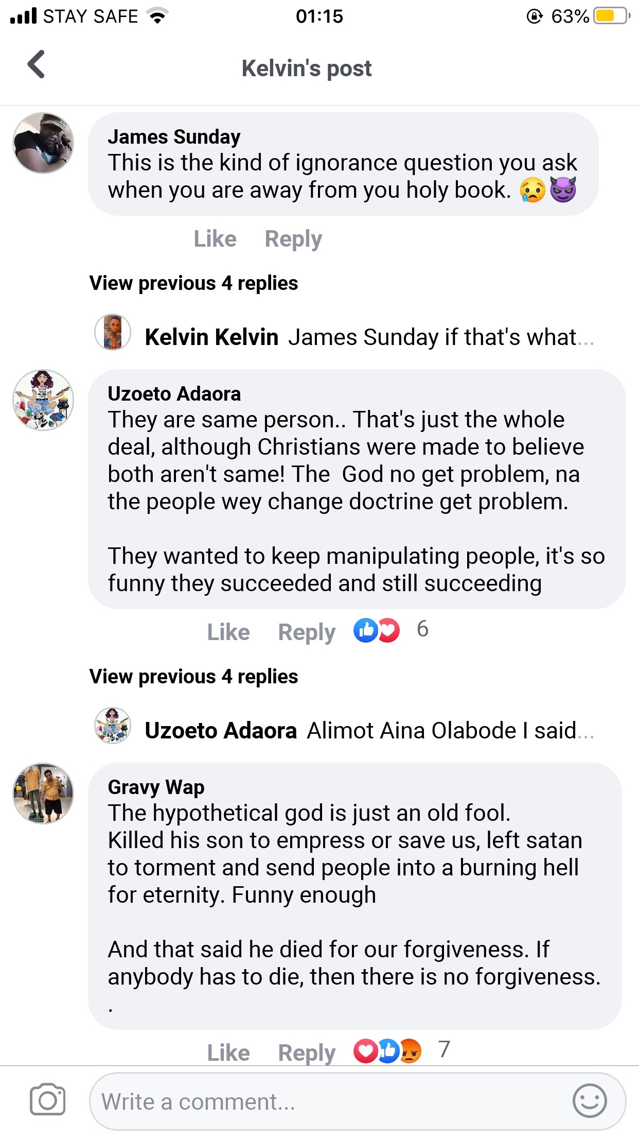
Task: View reactions on Uzoeto Adaora's comment
Action: tap(390, 630)
